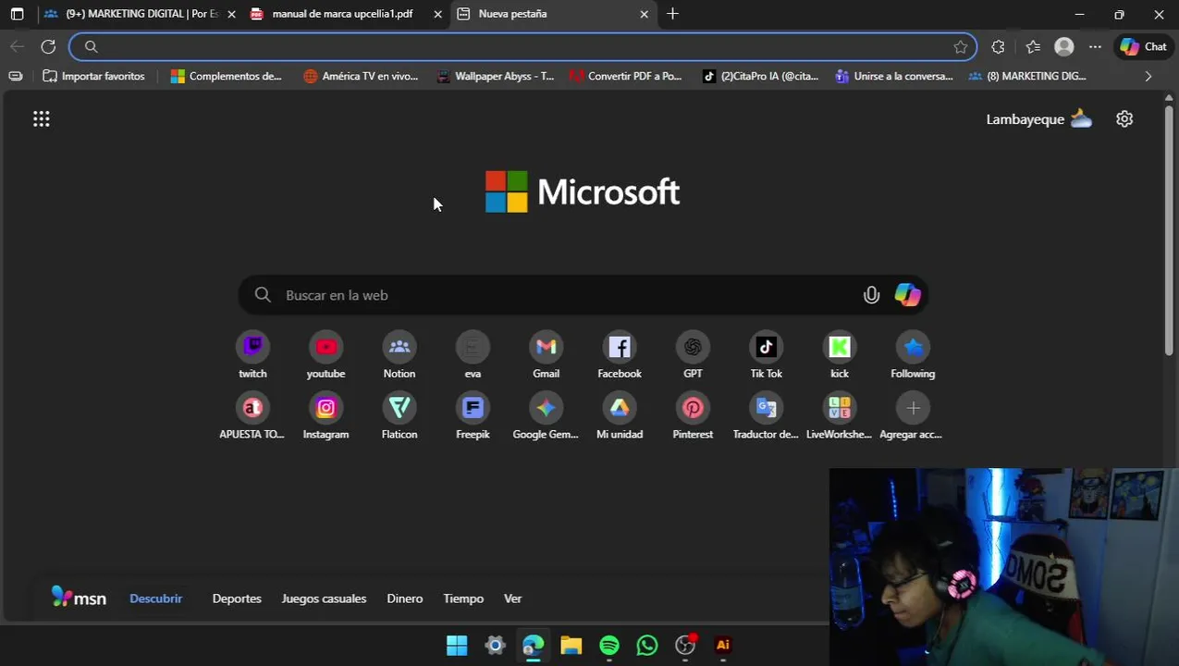The height and width of the screenshot is (666, 1179).
Task: Select the Descubrir msn tab
Action: coord(155,598)
